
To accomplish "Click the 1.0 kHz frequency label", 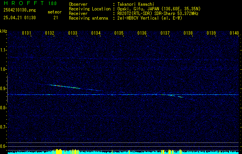I will point(3,69).
